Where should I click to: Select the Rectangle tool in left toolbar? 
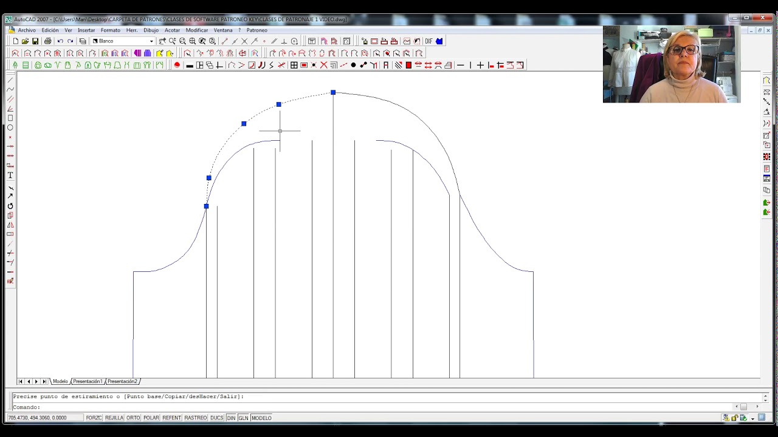(10, 118)
